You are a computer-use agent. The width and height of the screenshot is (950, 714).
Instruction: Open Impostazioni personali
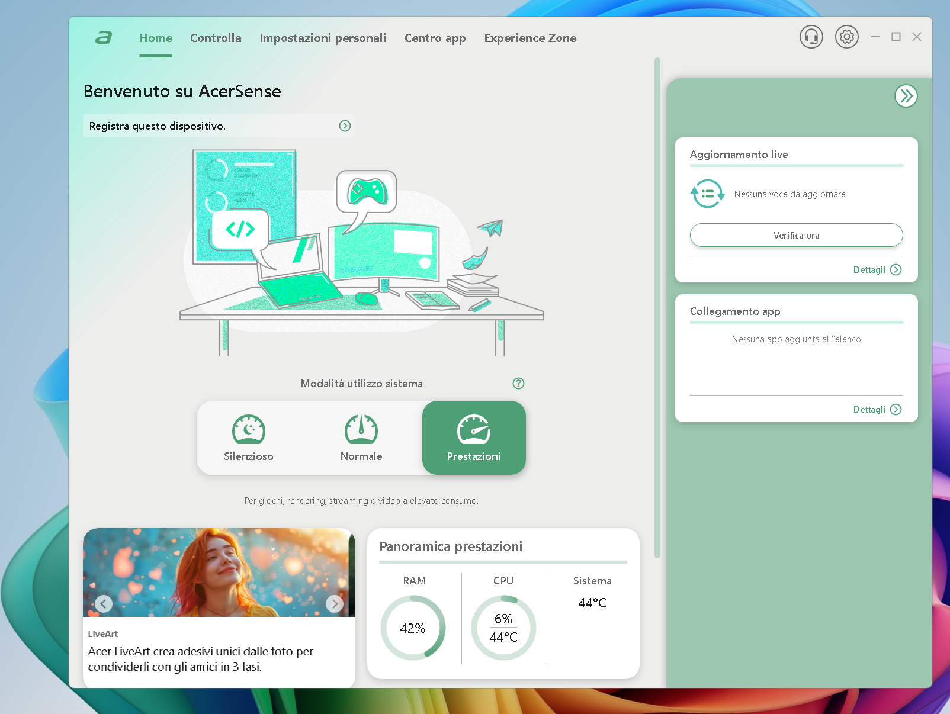323,38
